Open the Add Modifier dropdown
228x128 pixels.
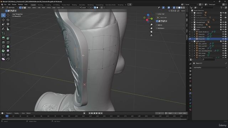coord(210,68)
